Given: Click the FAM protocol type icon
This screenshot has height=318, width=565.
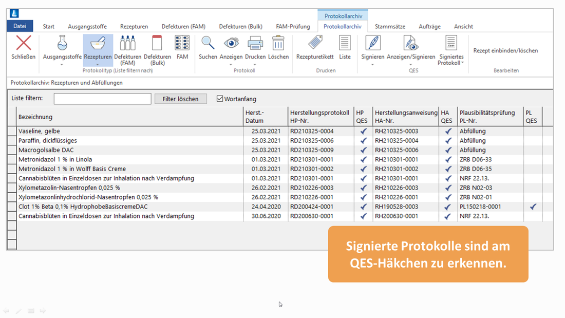Looking at the screenshot, I should (x=182, y=44).
